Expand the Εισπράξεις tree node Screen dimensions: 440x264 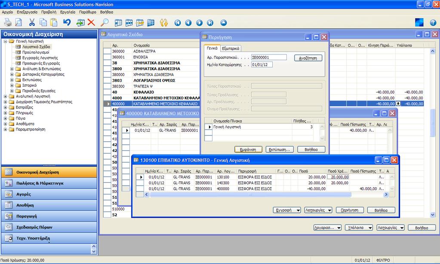pyautogui.click(x=5, y=107)
